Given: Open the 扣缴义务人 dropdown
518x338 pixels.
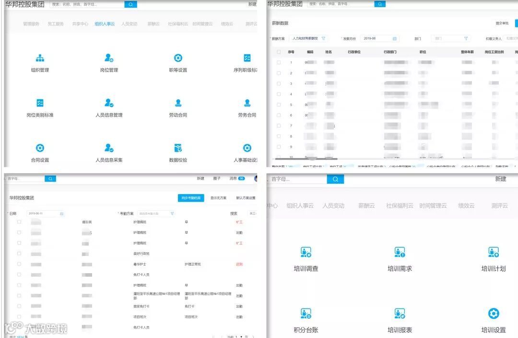Looking at the screenshot, I should point(511,39).
